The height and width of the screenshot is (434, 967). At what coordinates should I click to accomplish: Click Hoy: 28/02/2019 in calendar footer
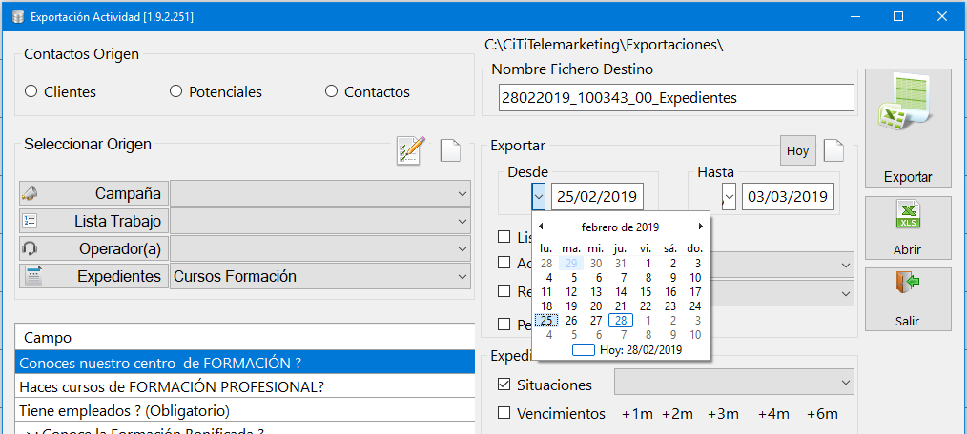point(628,349)
